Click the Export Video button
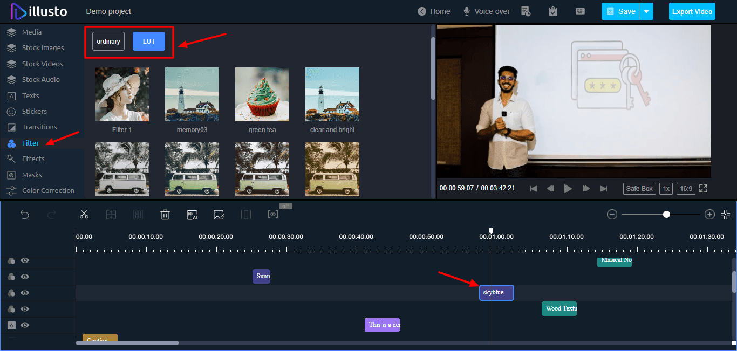 click(692, 11)
